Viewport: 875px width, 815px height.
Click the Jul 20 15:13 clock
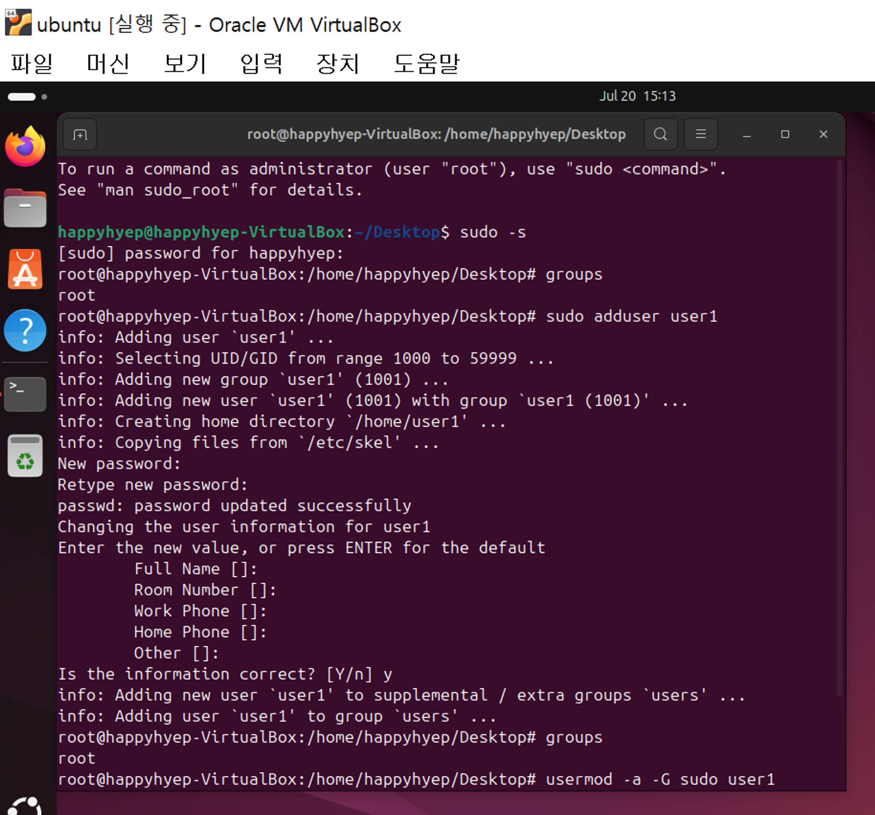click(x=637, y=96)
